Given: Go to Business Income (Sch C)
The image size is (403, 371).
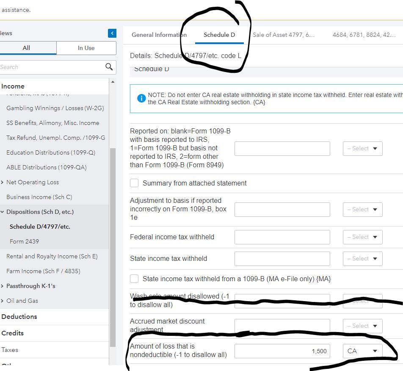Looking at the screenshot, I should point(39,197).
